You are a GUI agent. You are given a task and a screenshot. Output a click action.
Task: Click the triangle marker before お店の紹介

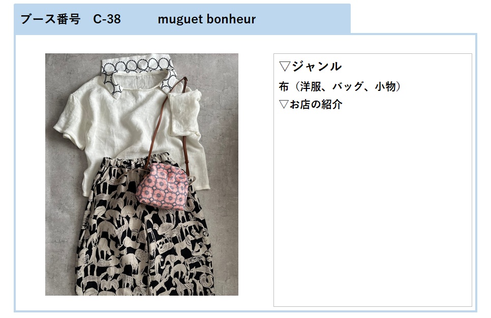pos(284,104)
